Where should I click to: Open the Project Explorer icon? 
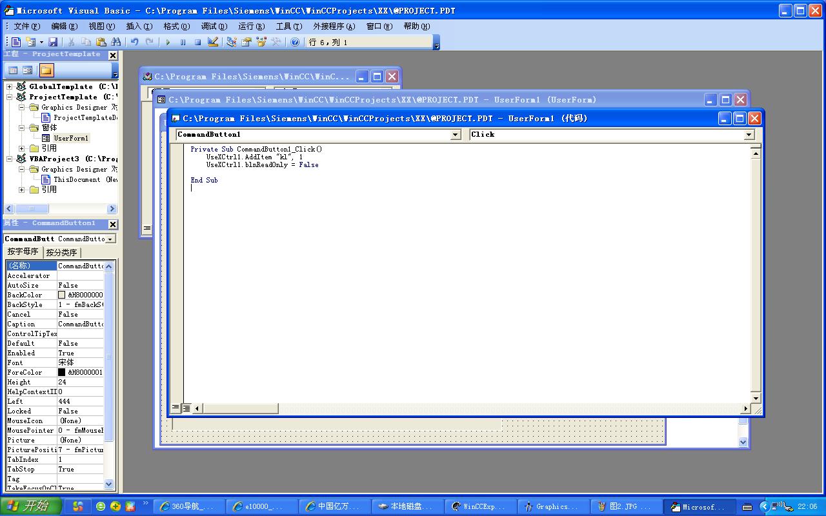(x=232, y=42)
